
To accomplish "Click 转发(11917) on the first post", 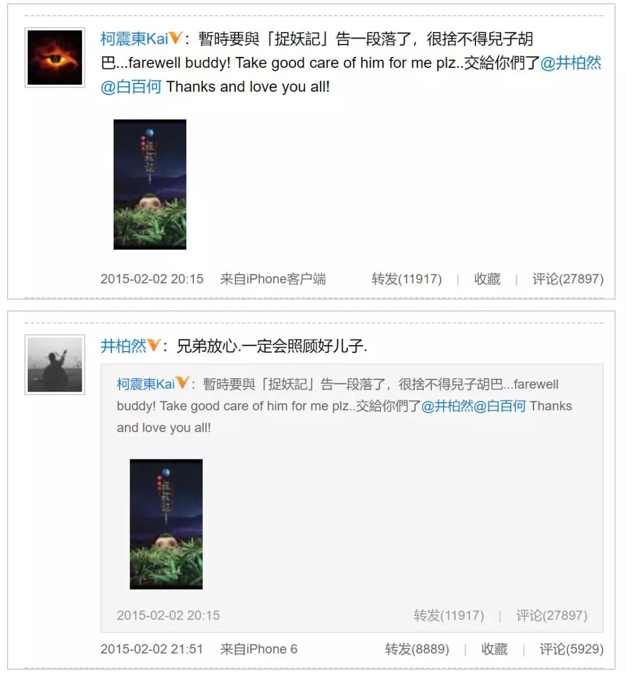I will pyautogui.click(x=407, y=279).
